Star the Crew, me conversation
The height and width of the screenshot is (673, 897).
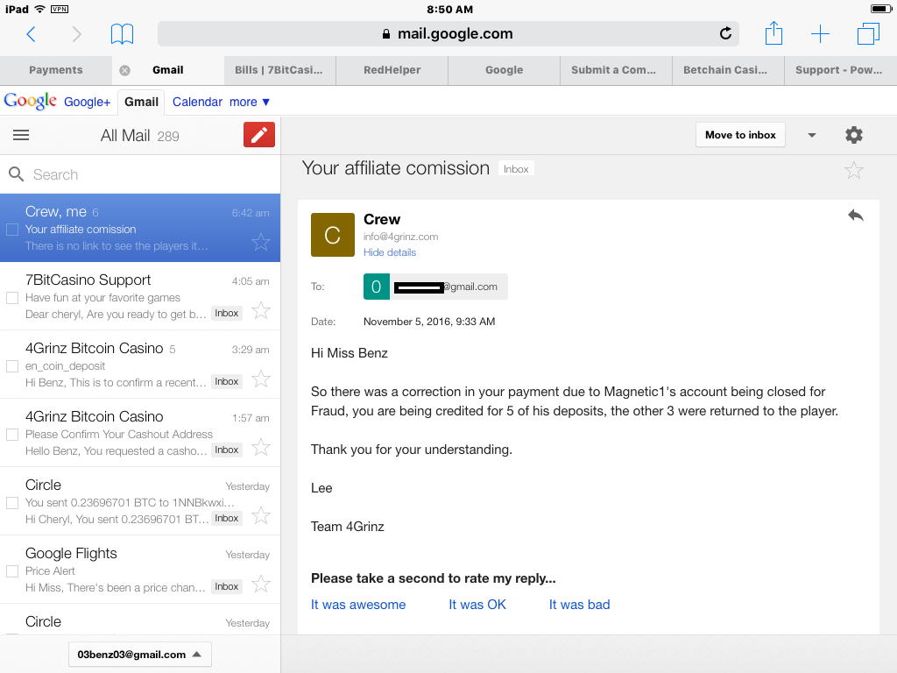pyautogui.click(x=261, y=242)
